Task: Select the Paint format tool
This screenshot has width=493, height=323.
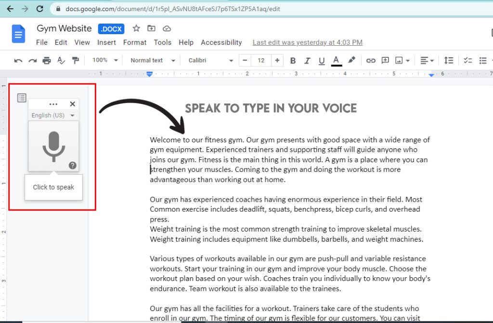Action: (x=75, y=60)
